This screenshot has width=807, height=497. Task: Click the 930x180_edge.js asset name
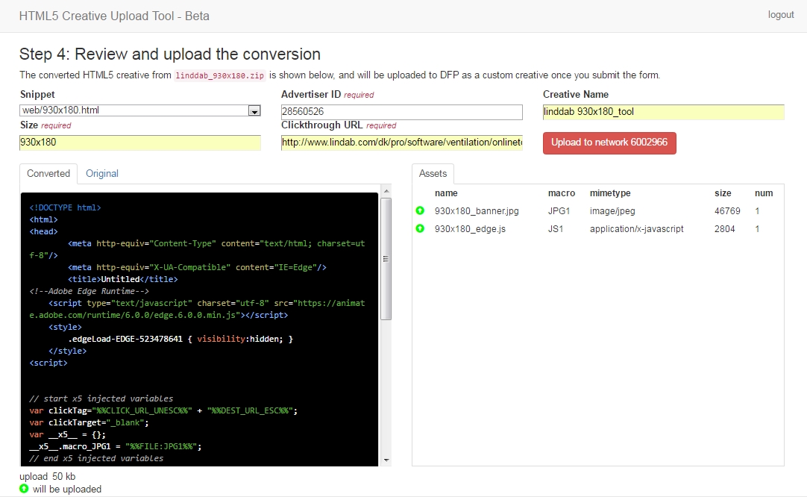(x=470, y=229)
